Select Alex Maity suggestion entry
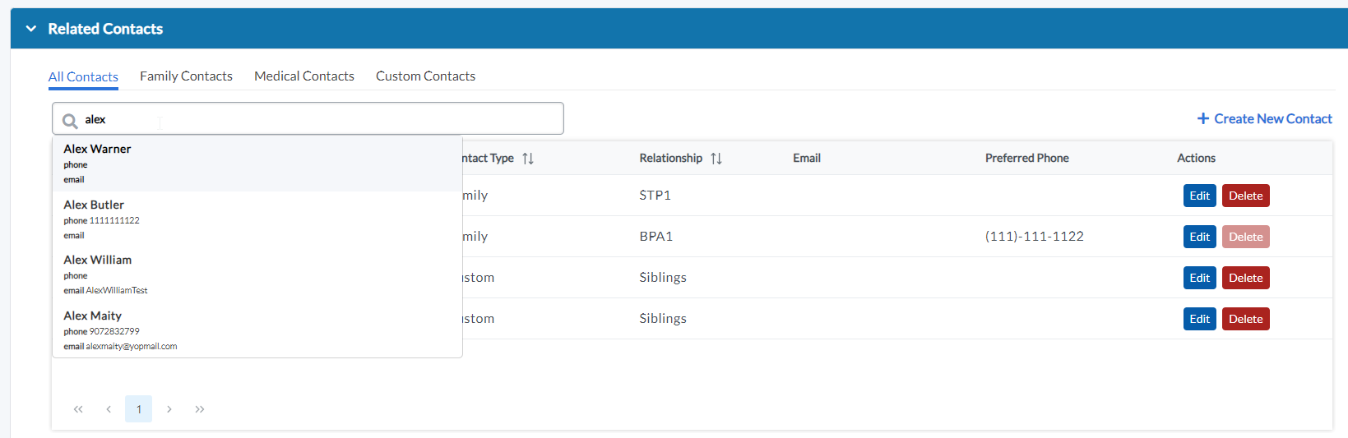This screenshot has height=438, width=1348. (92, 316)
